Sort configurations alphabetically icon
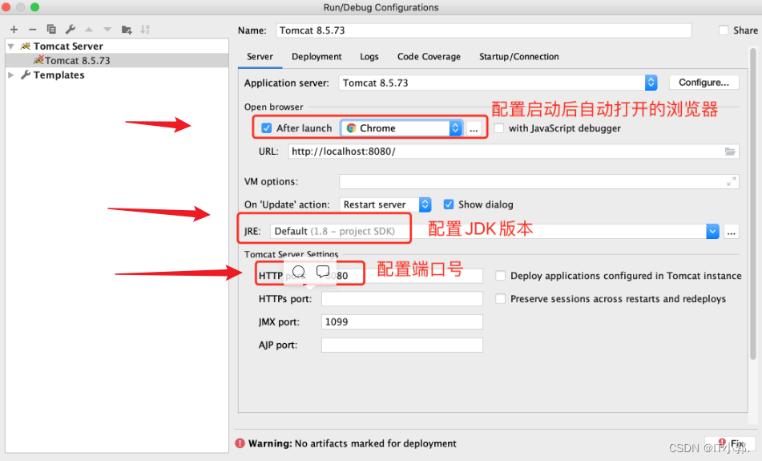The image size is (762, 461). pyautogui.click(x=145, y=29)
